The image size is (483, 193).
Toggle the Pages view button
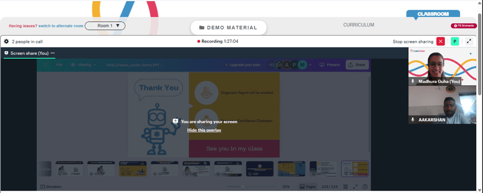tap(308, 187)
